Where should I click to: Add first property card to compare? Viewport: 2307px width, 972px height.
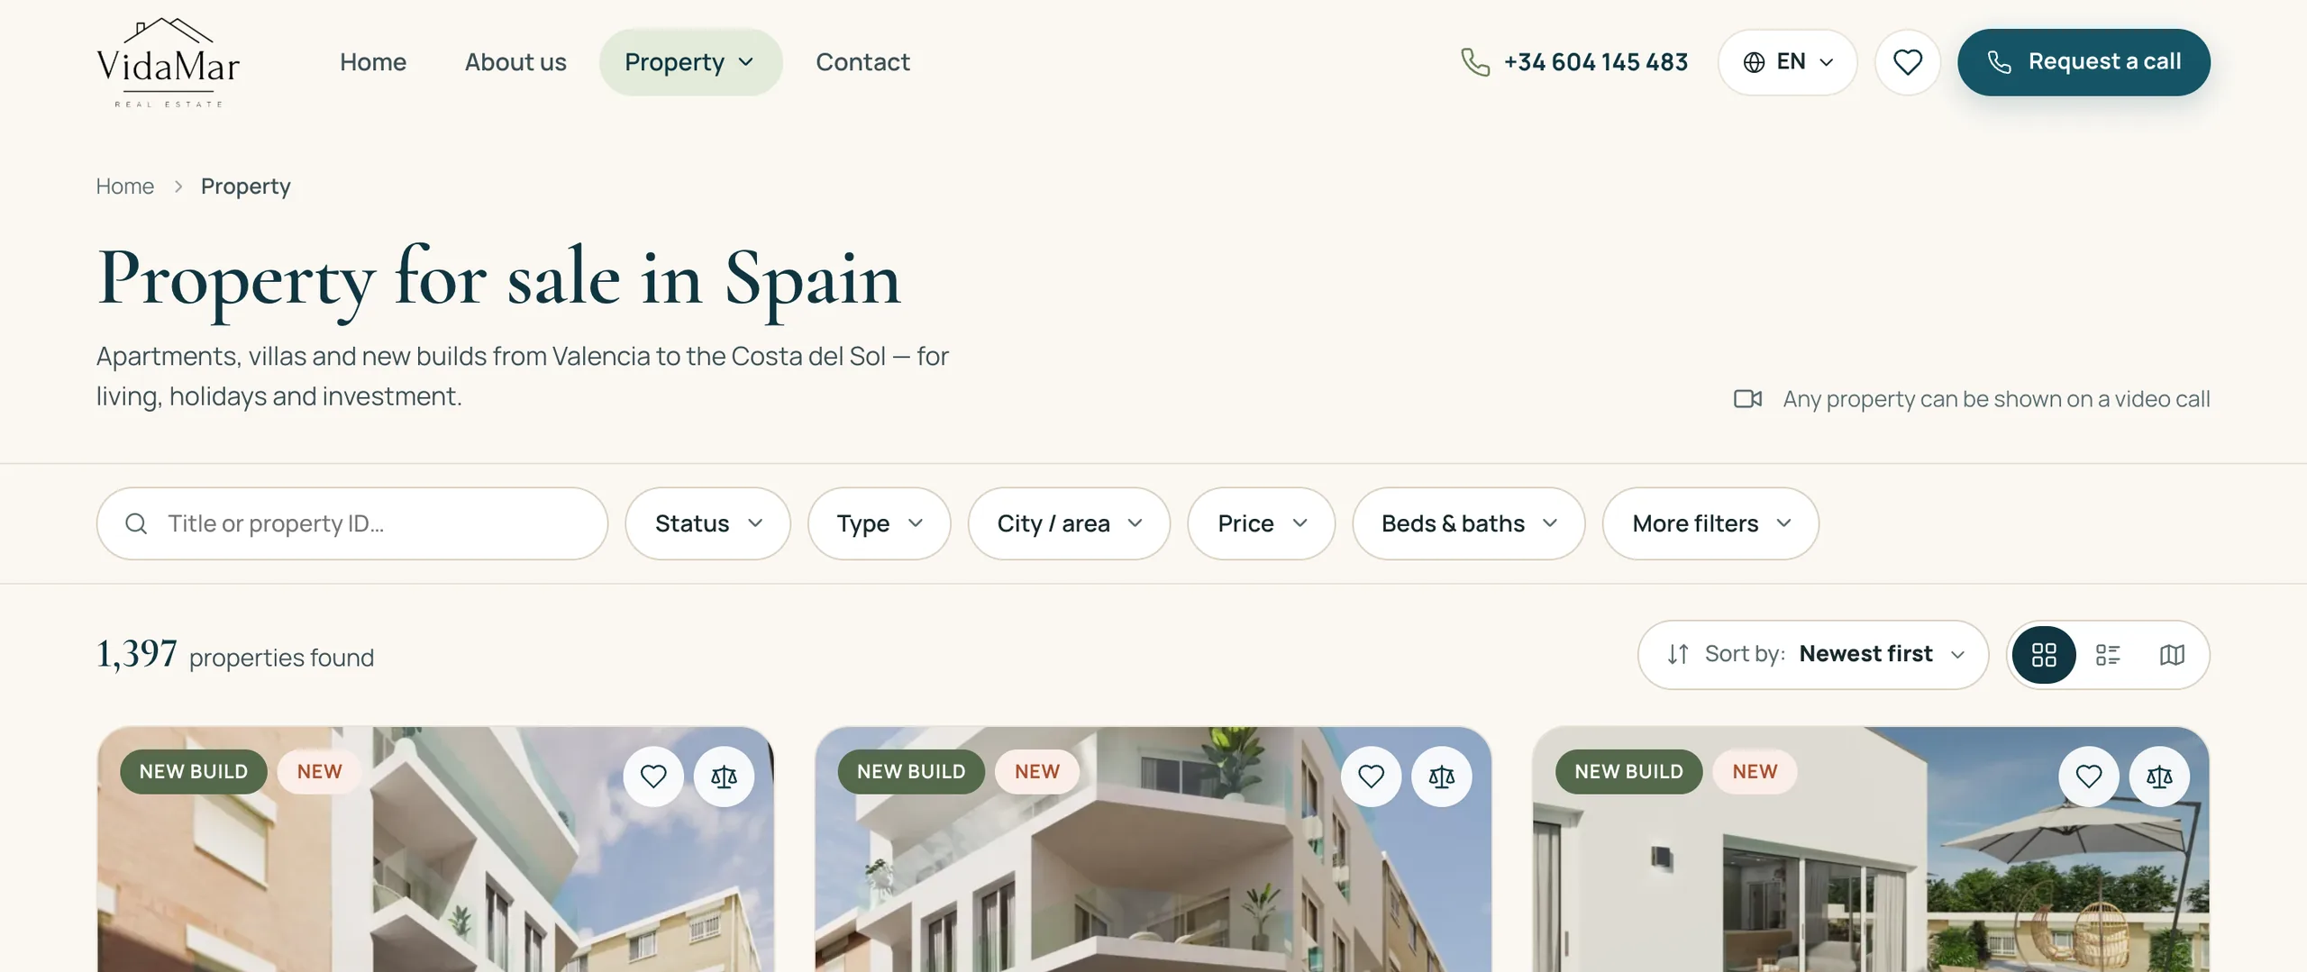[x=724, y=777]
